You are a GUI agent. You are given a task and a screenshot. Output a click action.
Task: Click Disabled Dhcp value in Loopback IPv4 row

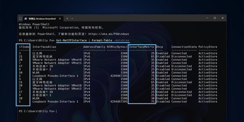[163, 102]
